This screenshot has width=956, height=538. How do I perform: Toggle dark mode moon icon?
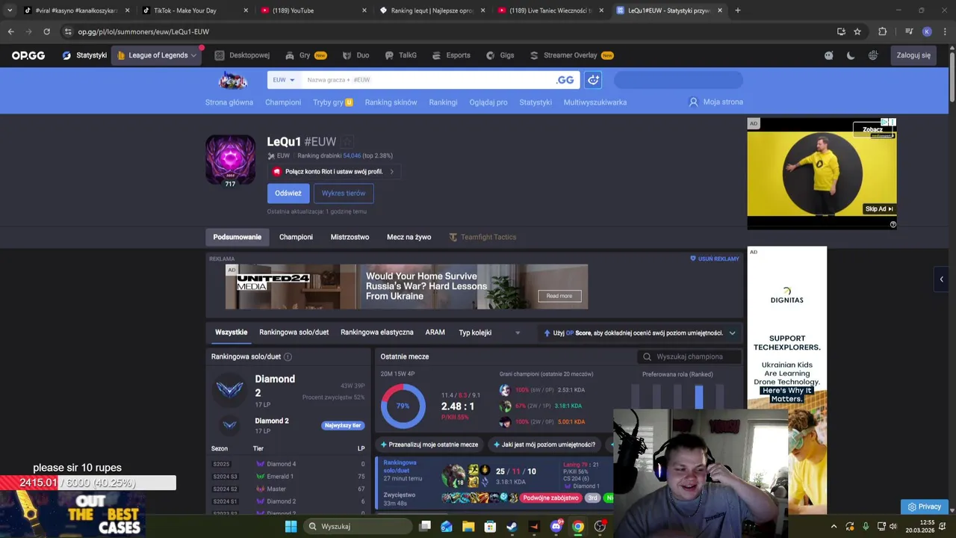(851, 55)
